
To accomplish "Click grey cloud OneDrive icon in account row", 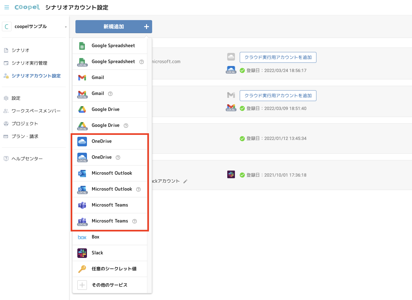I will tap(231, 57).
